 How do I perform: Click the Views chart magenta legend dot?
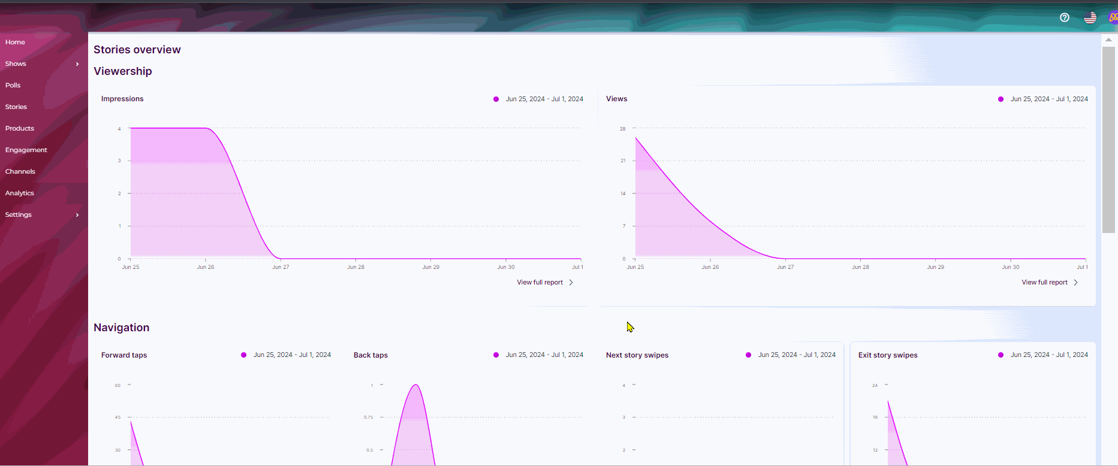click(1001, 99)
